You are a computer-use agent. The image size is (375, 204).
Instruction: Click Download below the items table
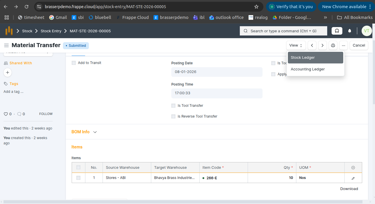(349, 189)
